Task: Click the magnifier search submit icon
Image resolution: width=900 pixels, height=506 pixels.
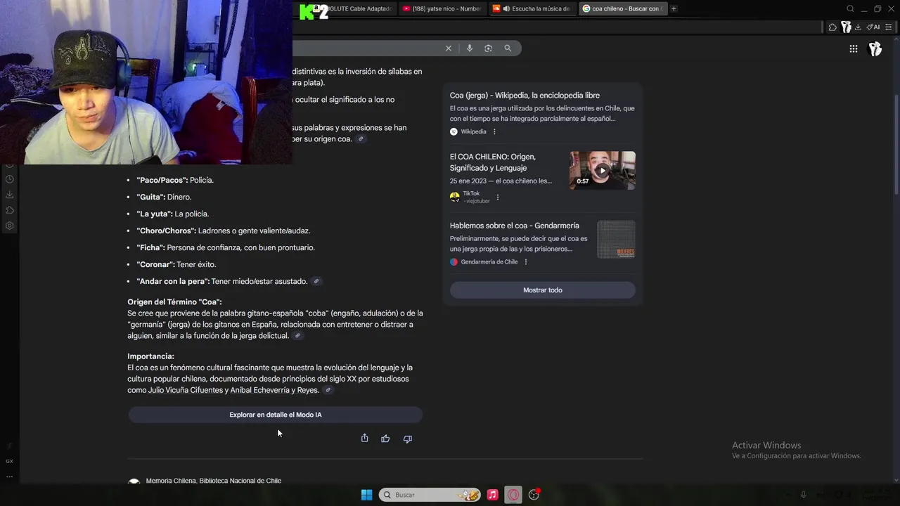Action: (508, 48)
